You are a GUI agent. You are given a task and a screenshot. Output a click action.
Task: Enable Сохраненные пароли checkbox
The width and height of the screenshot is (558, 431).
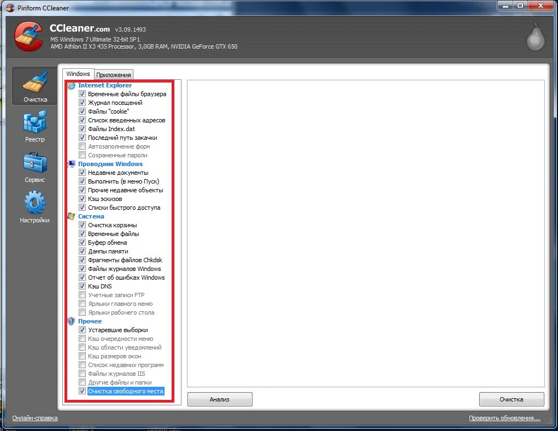point(82,155)
